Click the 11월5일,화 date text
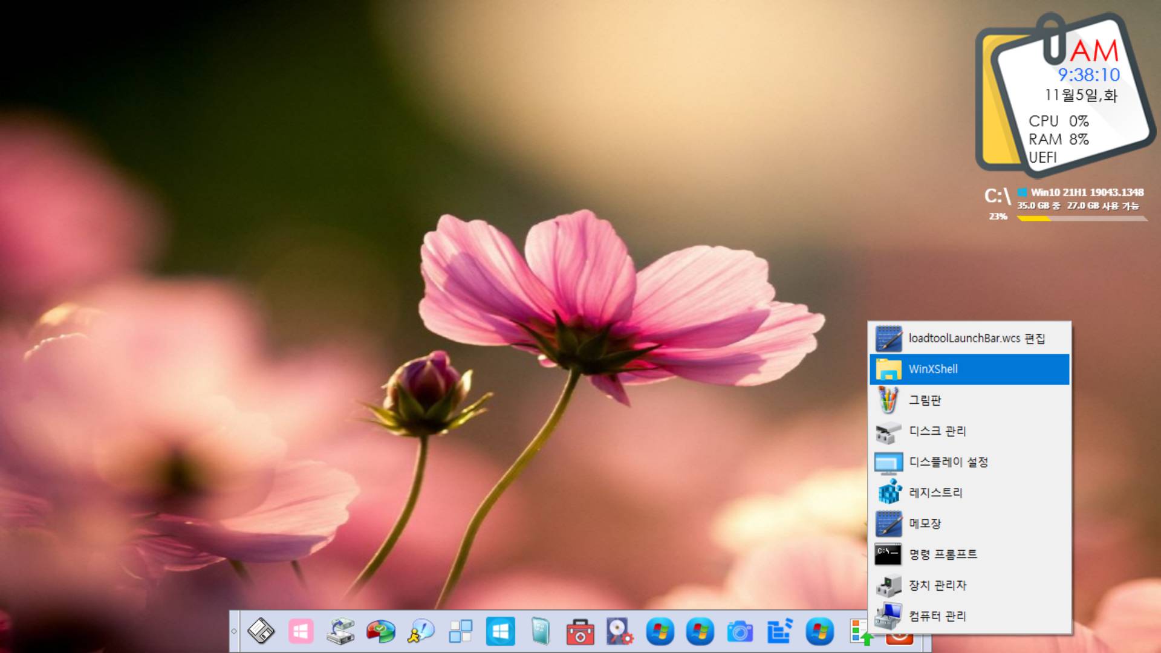Viewport: 1161px width, 653px height. [x=1081, y=95]
